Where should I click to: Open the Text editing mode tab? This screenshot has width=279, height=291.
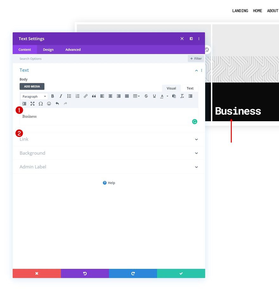tap(190, 88)
